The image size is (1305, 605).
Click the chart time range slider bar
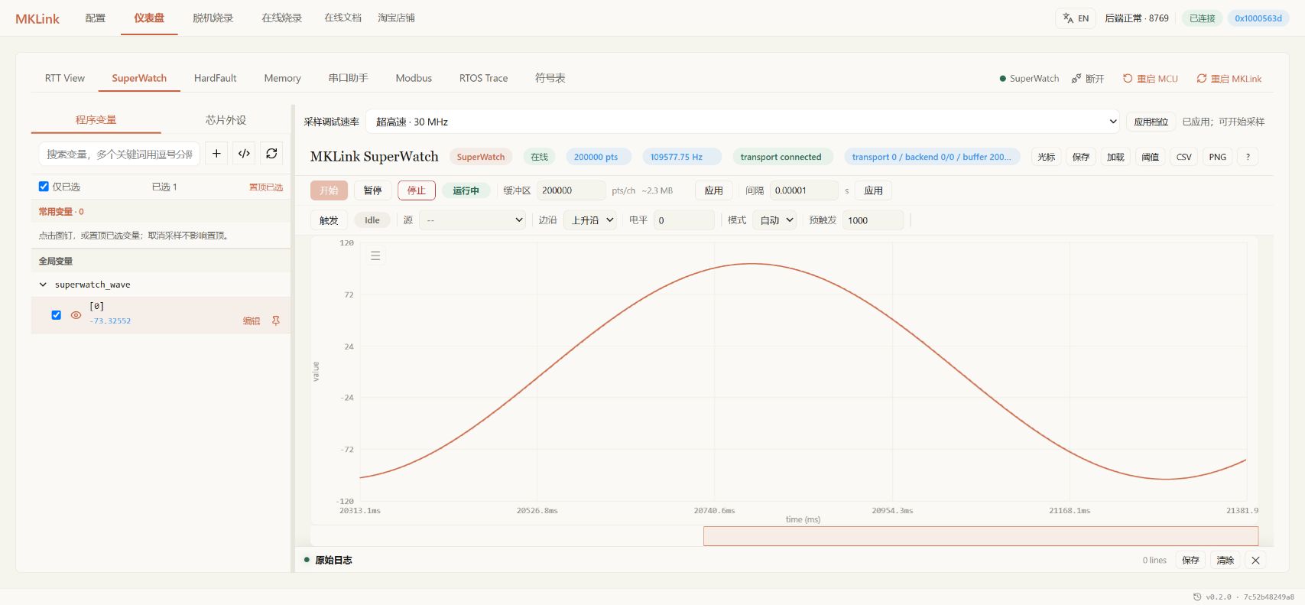[x=980, y=536]
